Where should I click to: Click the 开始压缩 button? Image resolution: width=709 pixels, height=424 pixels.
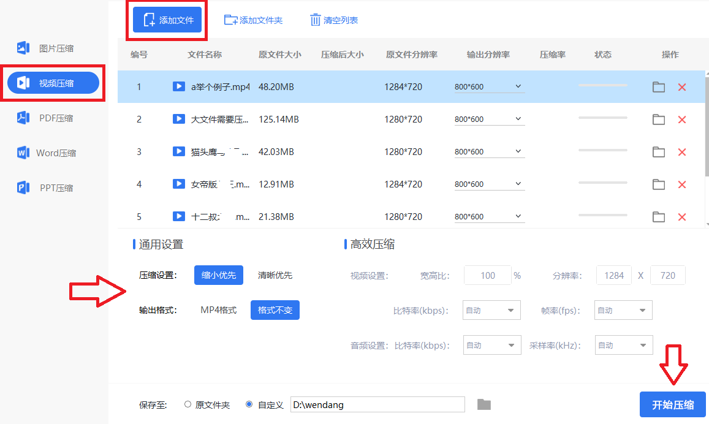pos(672,404)
